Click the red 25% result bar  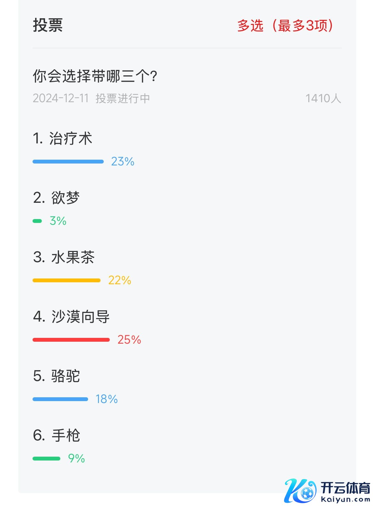coord(71,340)
